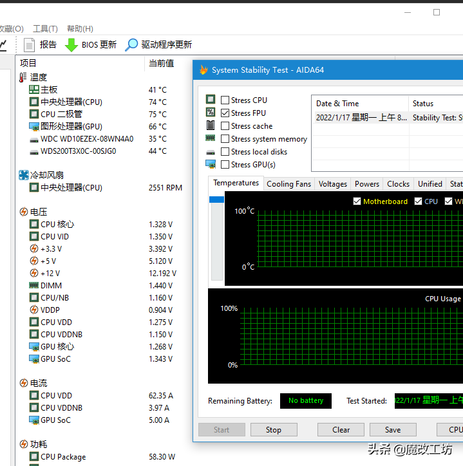The height and width of the screenshot is (466, 463).
Task: Click the green BIOS 更新 download arrow icon
Action: coord(71,45)
